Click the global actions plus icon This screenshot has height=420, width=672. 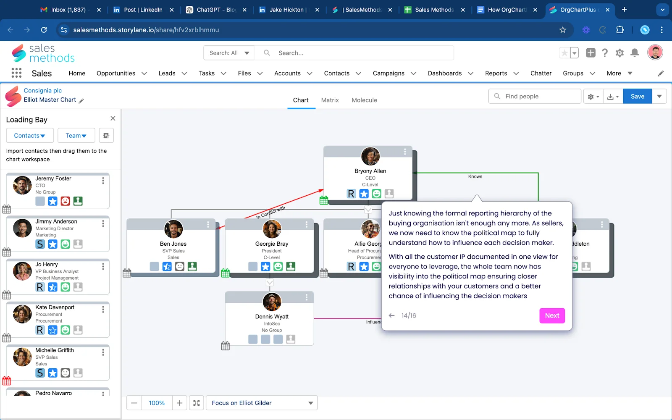click(x=591, y=53)
